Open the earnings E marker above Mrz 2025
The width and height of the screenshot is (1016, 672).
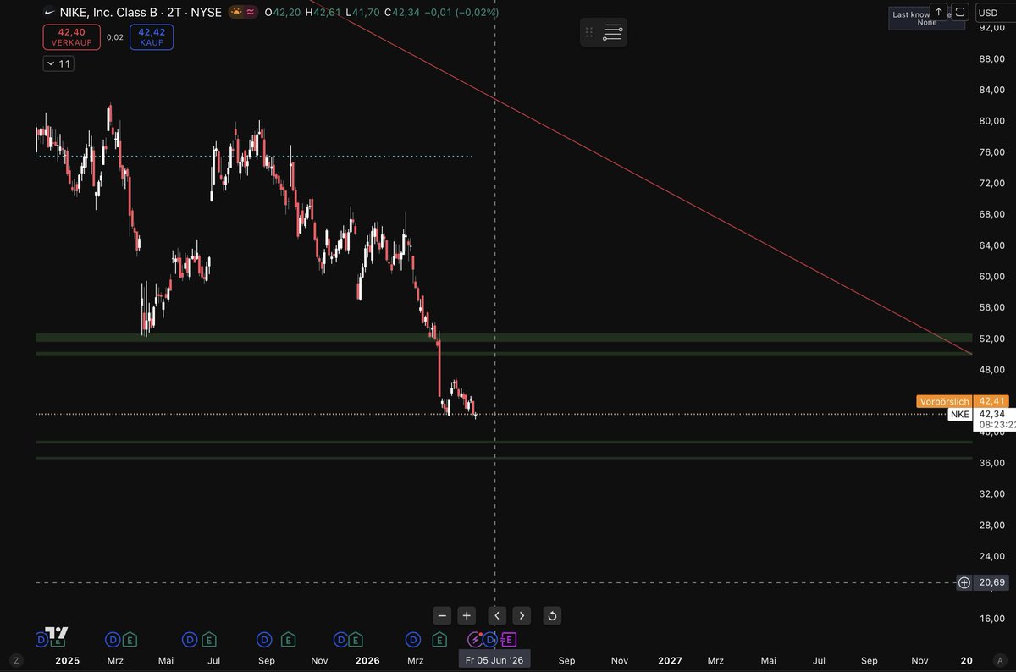coord(130,640)
